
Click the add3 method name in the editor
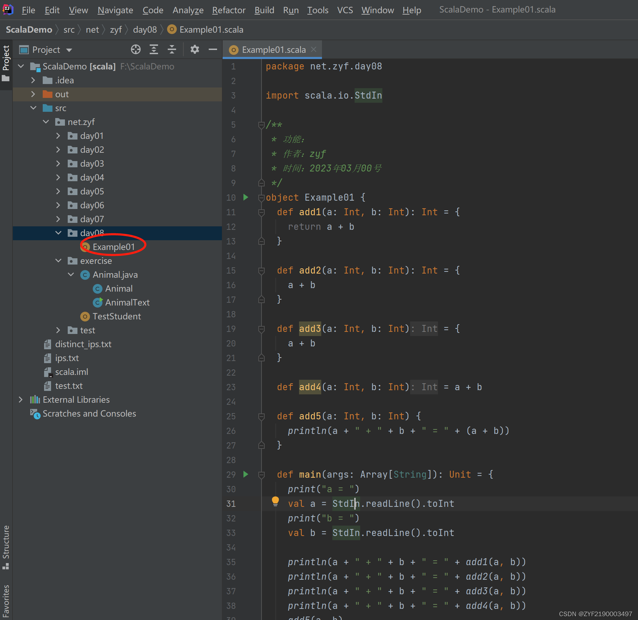(x=310, y=328)
